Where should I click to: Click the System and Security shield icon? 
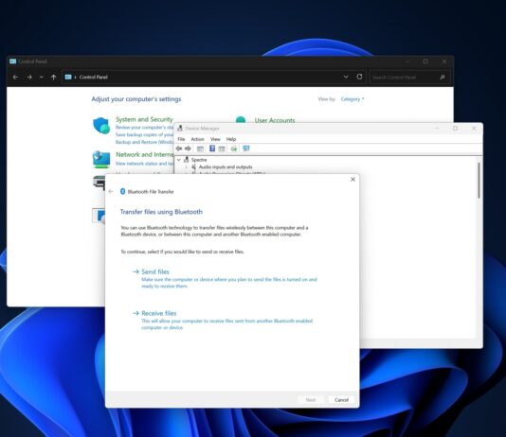click(x=101, y=126)
